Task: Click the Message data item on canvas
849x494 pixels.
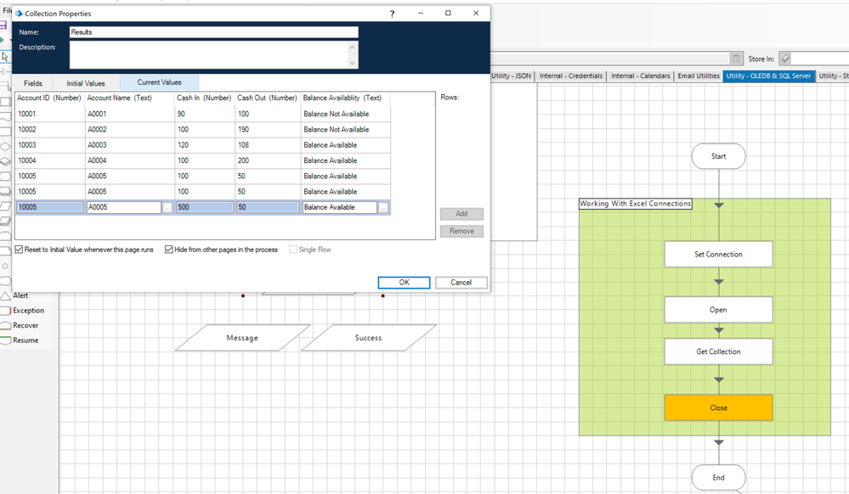Action: (x=242, y=338)
